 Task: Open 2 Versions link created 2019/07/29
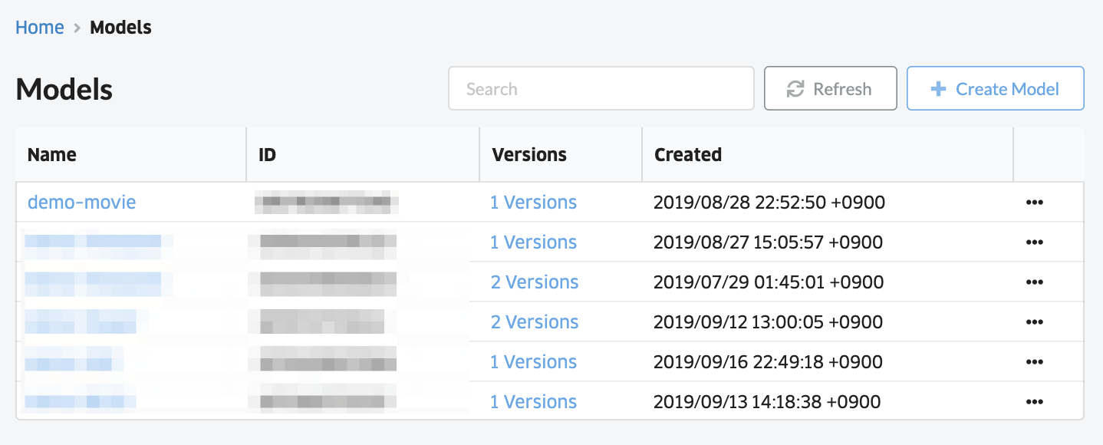535,282
